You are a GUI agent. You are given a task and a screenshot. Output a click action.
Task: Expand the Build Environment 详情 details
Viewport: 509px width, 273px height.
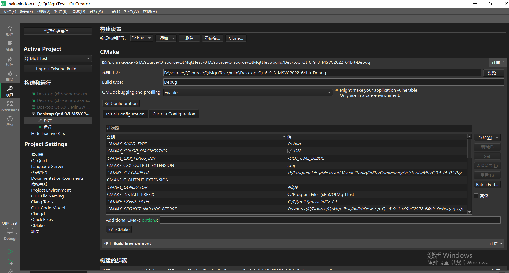496,243
